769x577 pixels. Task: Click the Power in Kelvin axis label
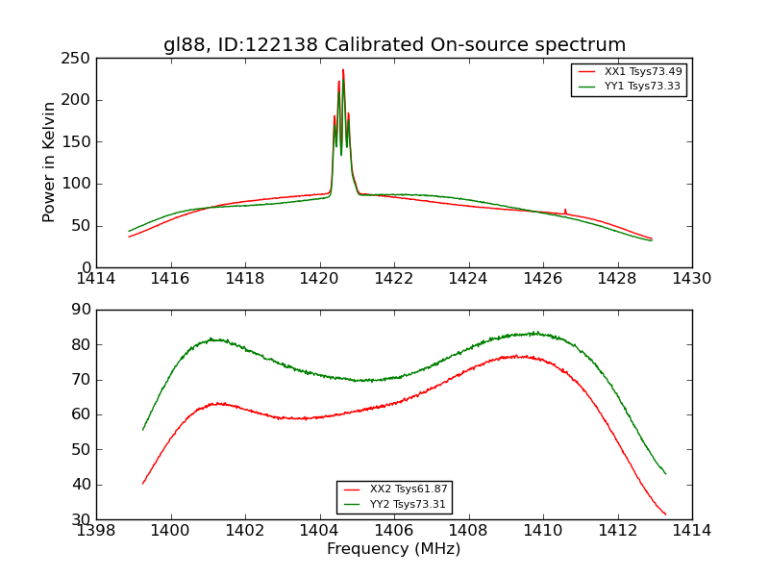[48, 163]
